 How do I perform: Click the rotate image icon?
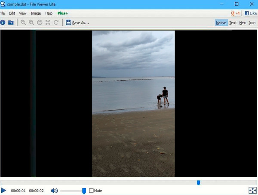pos(56,22)
